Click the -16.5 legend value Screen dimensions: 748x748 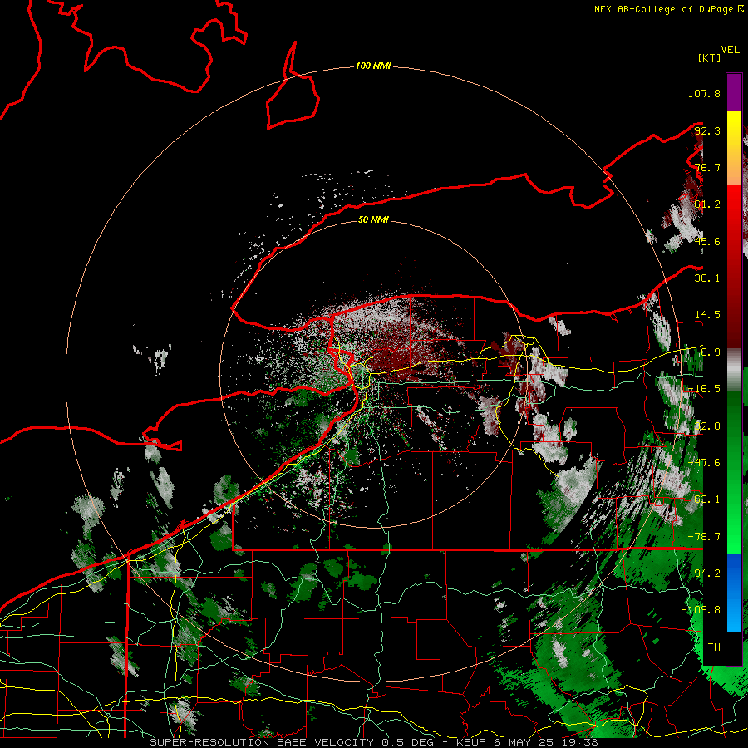pyautogui.click(x=704, y=389)
